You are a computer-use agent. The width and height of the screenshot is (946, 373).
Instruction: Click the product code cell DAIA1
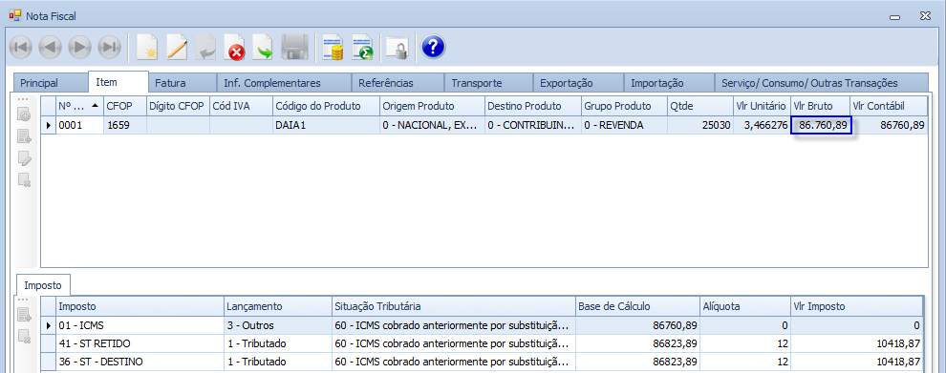coord(326,126)
